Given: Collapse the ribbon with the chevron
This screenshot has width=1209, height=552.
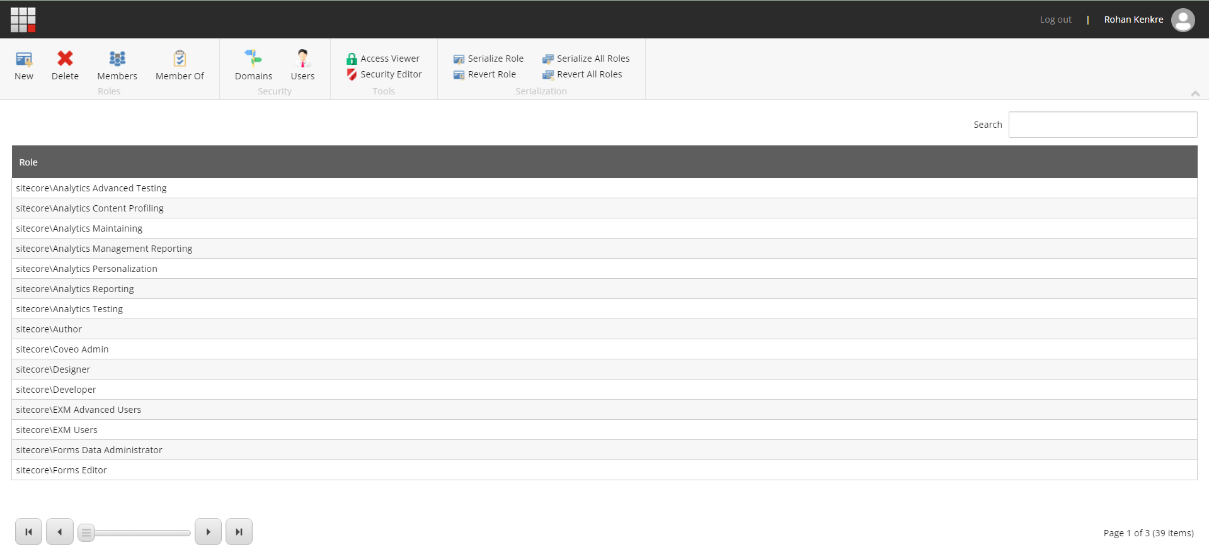Looking at the screenshot, I should (x=1195, y=93).
